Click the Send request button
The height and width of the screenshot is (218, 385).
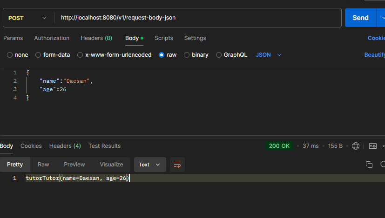360,18
